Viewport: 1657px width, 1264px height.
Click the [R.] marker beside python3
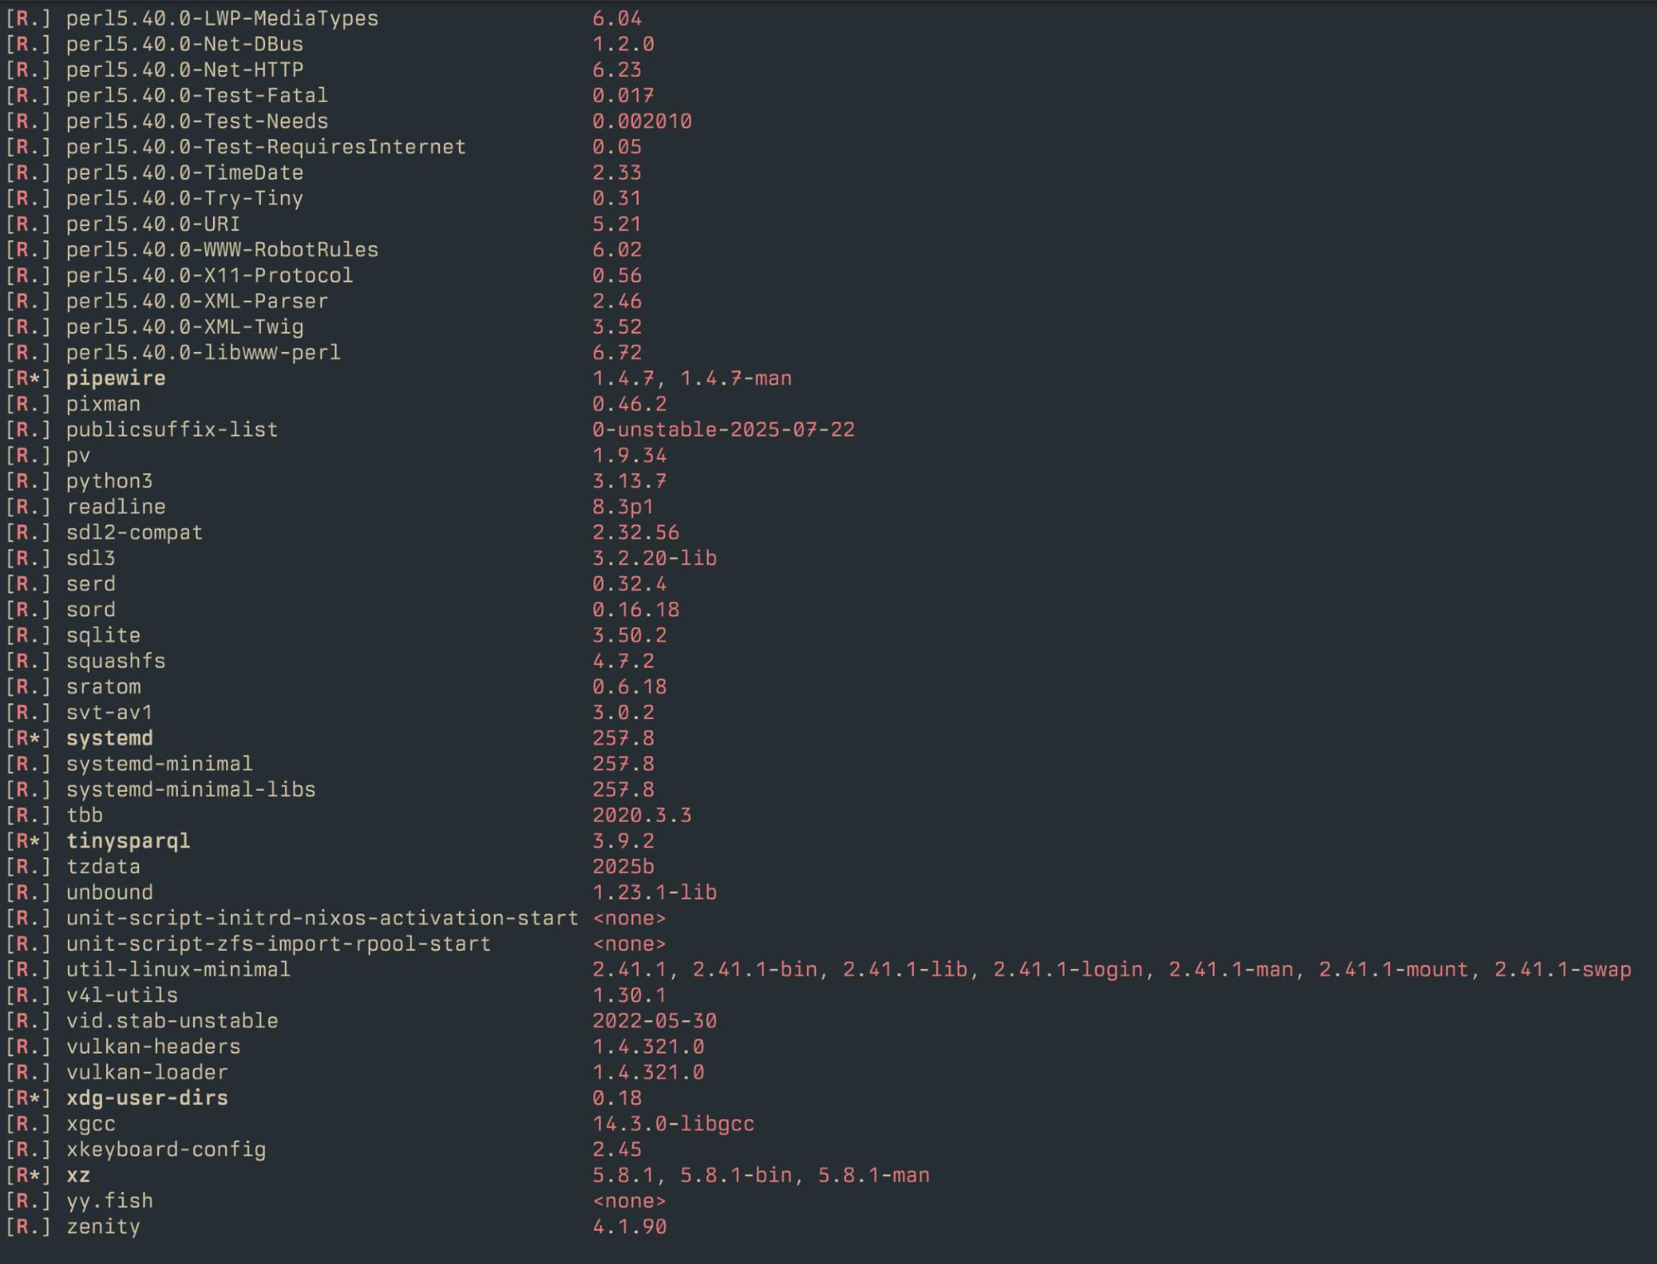coord(28,481)
